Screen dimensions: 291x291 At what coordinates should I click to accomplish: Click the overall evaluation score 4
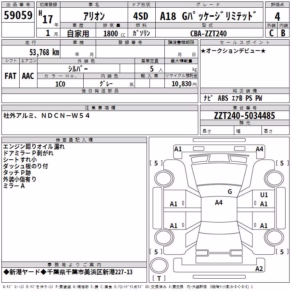[277, 17]
